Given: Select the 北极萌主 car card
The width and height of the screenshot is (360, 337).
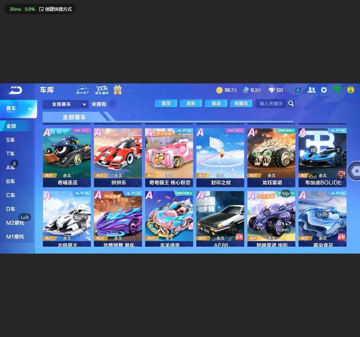Looking at the screenshot, I should coord(67,219).
